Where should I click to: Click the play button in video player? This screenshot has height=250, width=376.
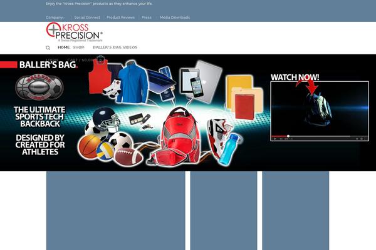(275, 139)
